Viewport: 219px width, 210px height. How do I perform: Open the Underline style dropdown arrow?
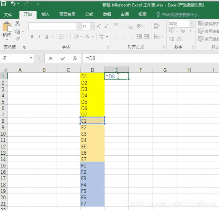pos(53,37)
